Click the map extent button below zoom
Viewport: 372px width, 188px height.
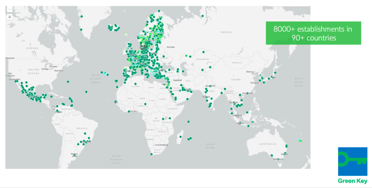point(9,16)
